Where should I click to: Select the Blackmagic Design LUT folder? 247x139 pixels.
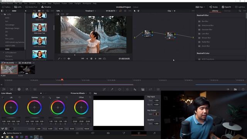(x=12, y=28)
